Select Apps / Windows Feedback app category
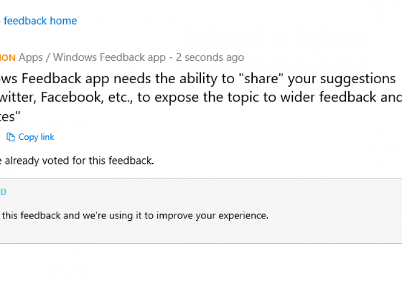The image size is (402, 289). pyautogui.click(x=92, y=57)
